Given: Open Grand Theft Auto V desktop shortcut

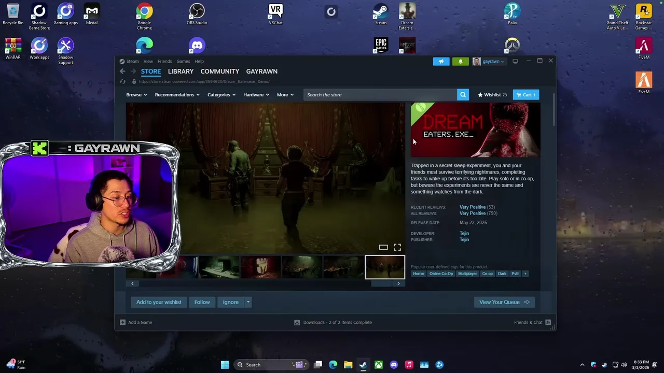Looking at the screenshot, I should click(x=617, y=17).
